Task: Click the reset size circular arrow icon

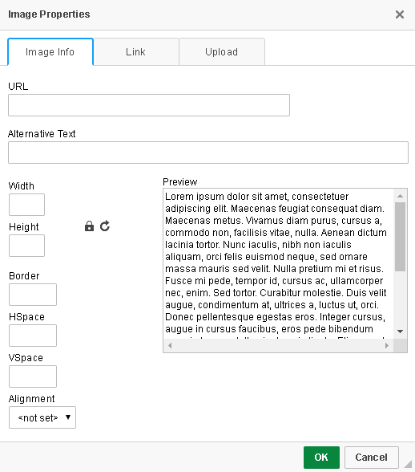Action: 105,226
